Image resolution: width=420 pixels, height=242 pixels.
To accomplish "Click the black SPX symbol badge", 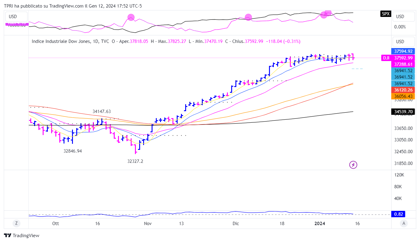I will coord(386,14).
